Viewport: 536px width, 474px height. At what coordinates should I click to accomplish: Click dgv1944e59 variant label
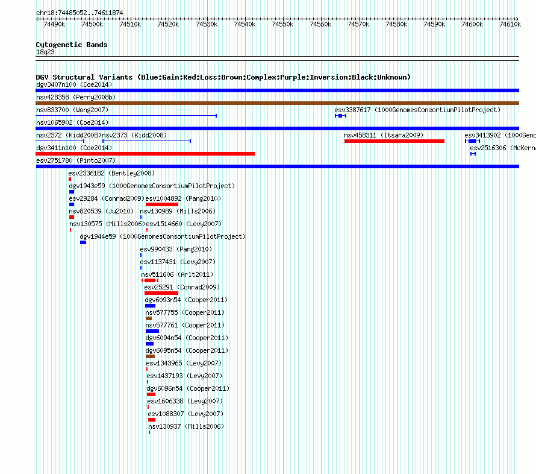coord(163,236)
